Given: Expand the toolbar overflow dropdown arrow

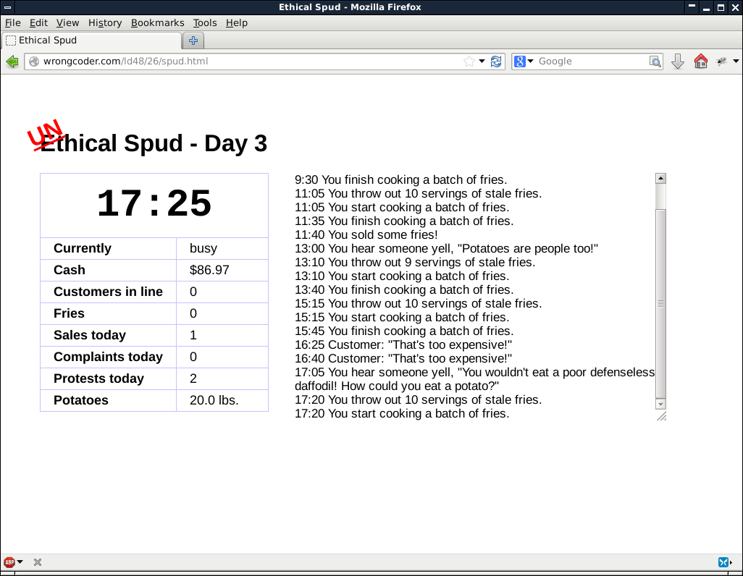Looking at the screenshot, I should point(736,61).
